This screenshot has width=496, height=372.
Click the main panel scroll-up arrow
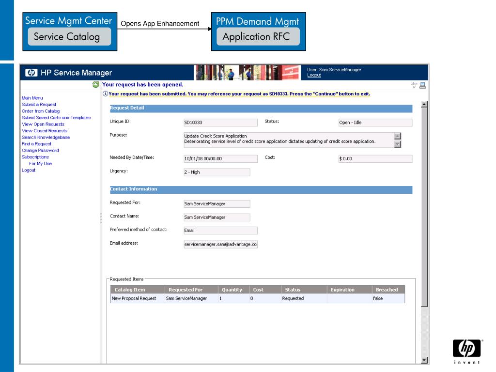click(x=424, y=104)
